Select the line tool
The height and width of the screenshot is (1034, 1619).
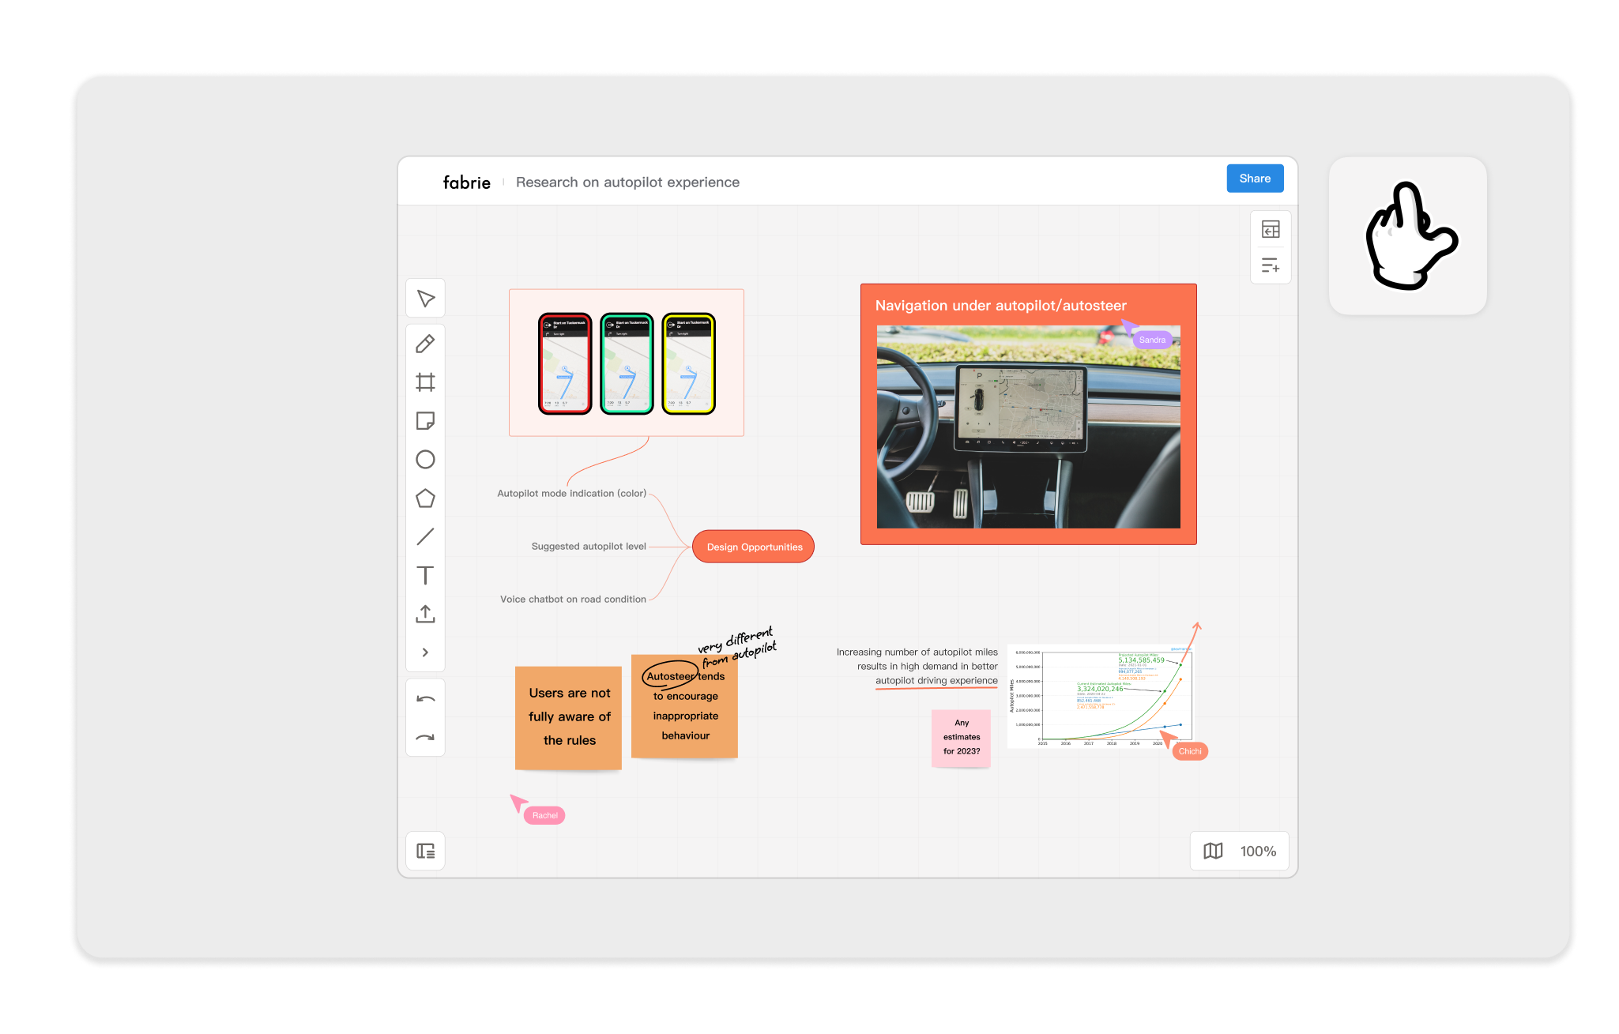point(425,537)
